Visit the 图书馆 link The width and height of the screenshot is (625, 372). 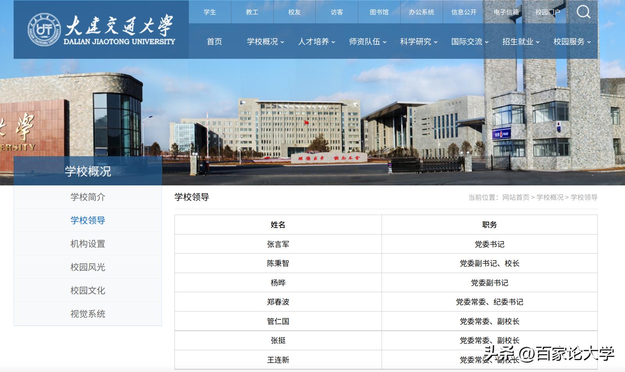pyautogui.click(x=379, y=12)
